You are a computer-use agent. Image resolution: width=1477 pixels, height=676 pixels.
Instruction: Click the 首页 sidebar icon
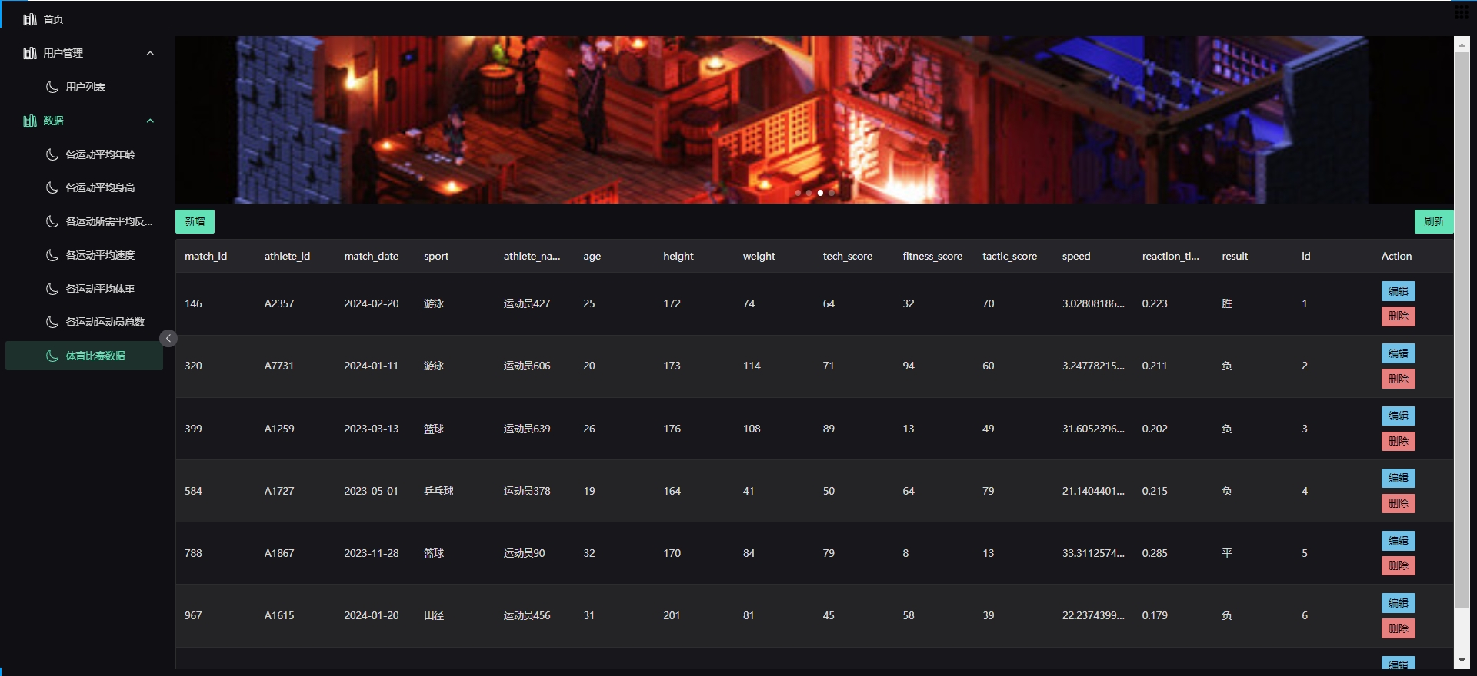pyautogui.click(x=30, y=19)
